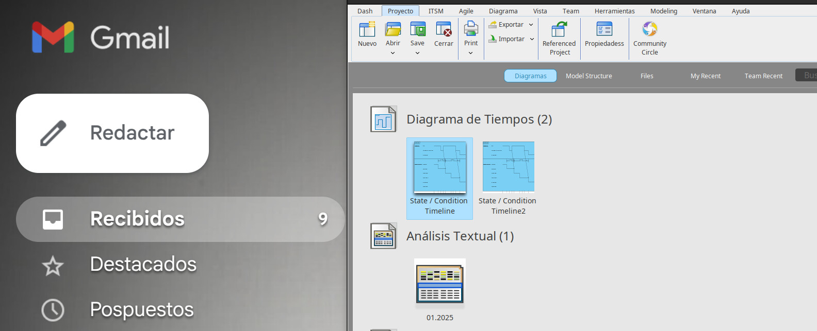The width and height of the screenshot is (817, 331).
Task: Switch to the Modeling ribbon tab
Action: point(664,11)
